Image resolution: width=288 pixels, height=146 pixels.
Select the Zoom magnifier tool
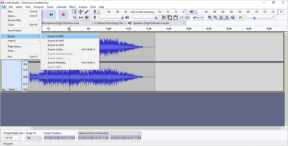[75, 18]
